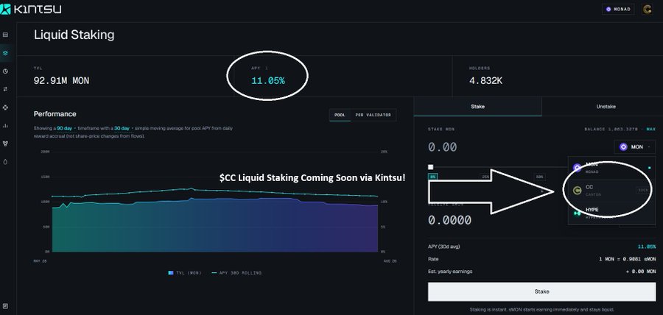Click the 'Staking is instant' note below Stake button
Screen dimensions: 663x315
[x=541, y=310]
